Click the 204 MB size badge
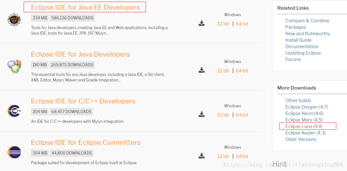Image resolution: width=347 pixels, height=171 pixels. [x=40, y=112]
